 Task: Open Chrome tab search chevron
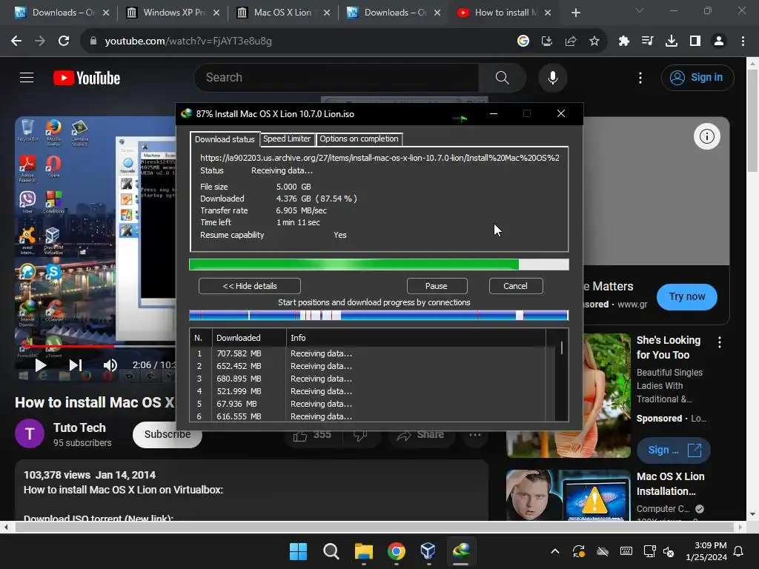coord(640,10)
